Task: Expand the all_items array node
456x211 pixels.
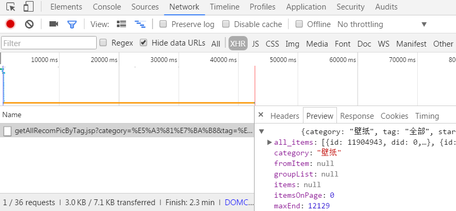Action: 269,142
